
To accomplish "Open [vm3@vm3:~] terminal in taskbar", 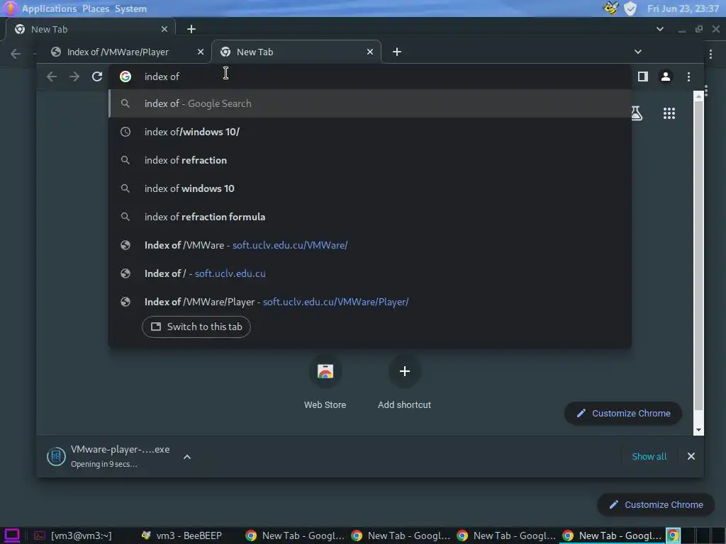I will click(73, 535).
